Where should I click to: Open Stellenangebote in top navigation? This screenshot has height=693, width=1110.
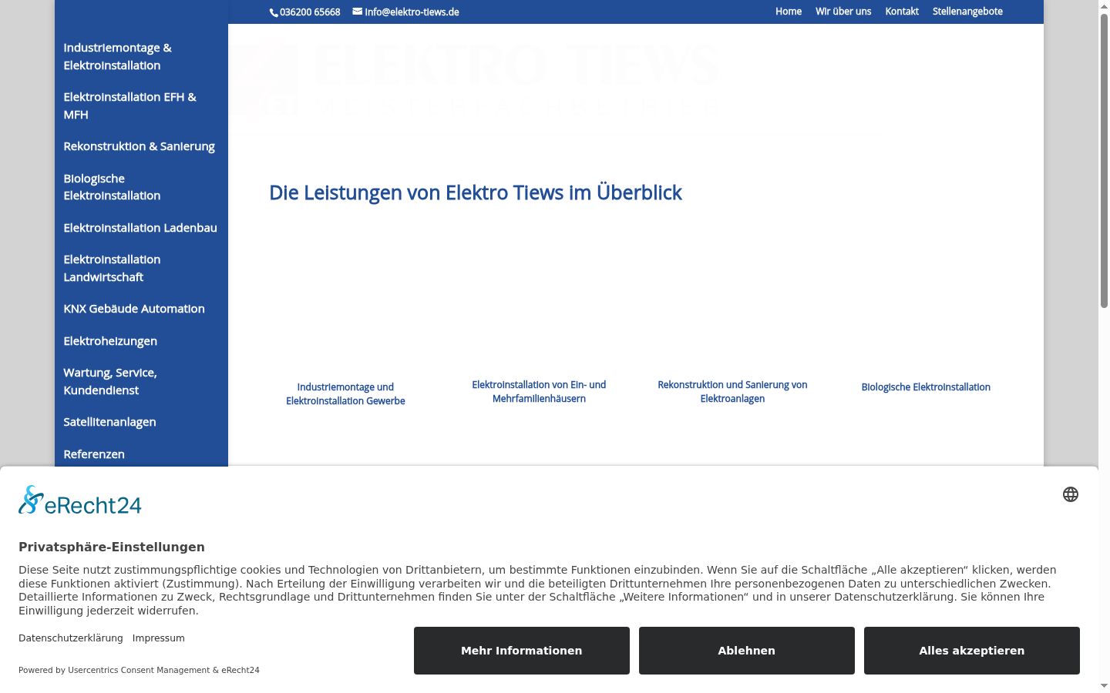[x=967, y=12]
